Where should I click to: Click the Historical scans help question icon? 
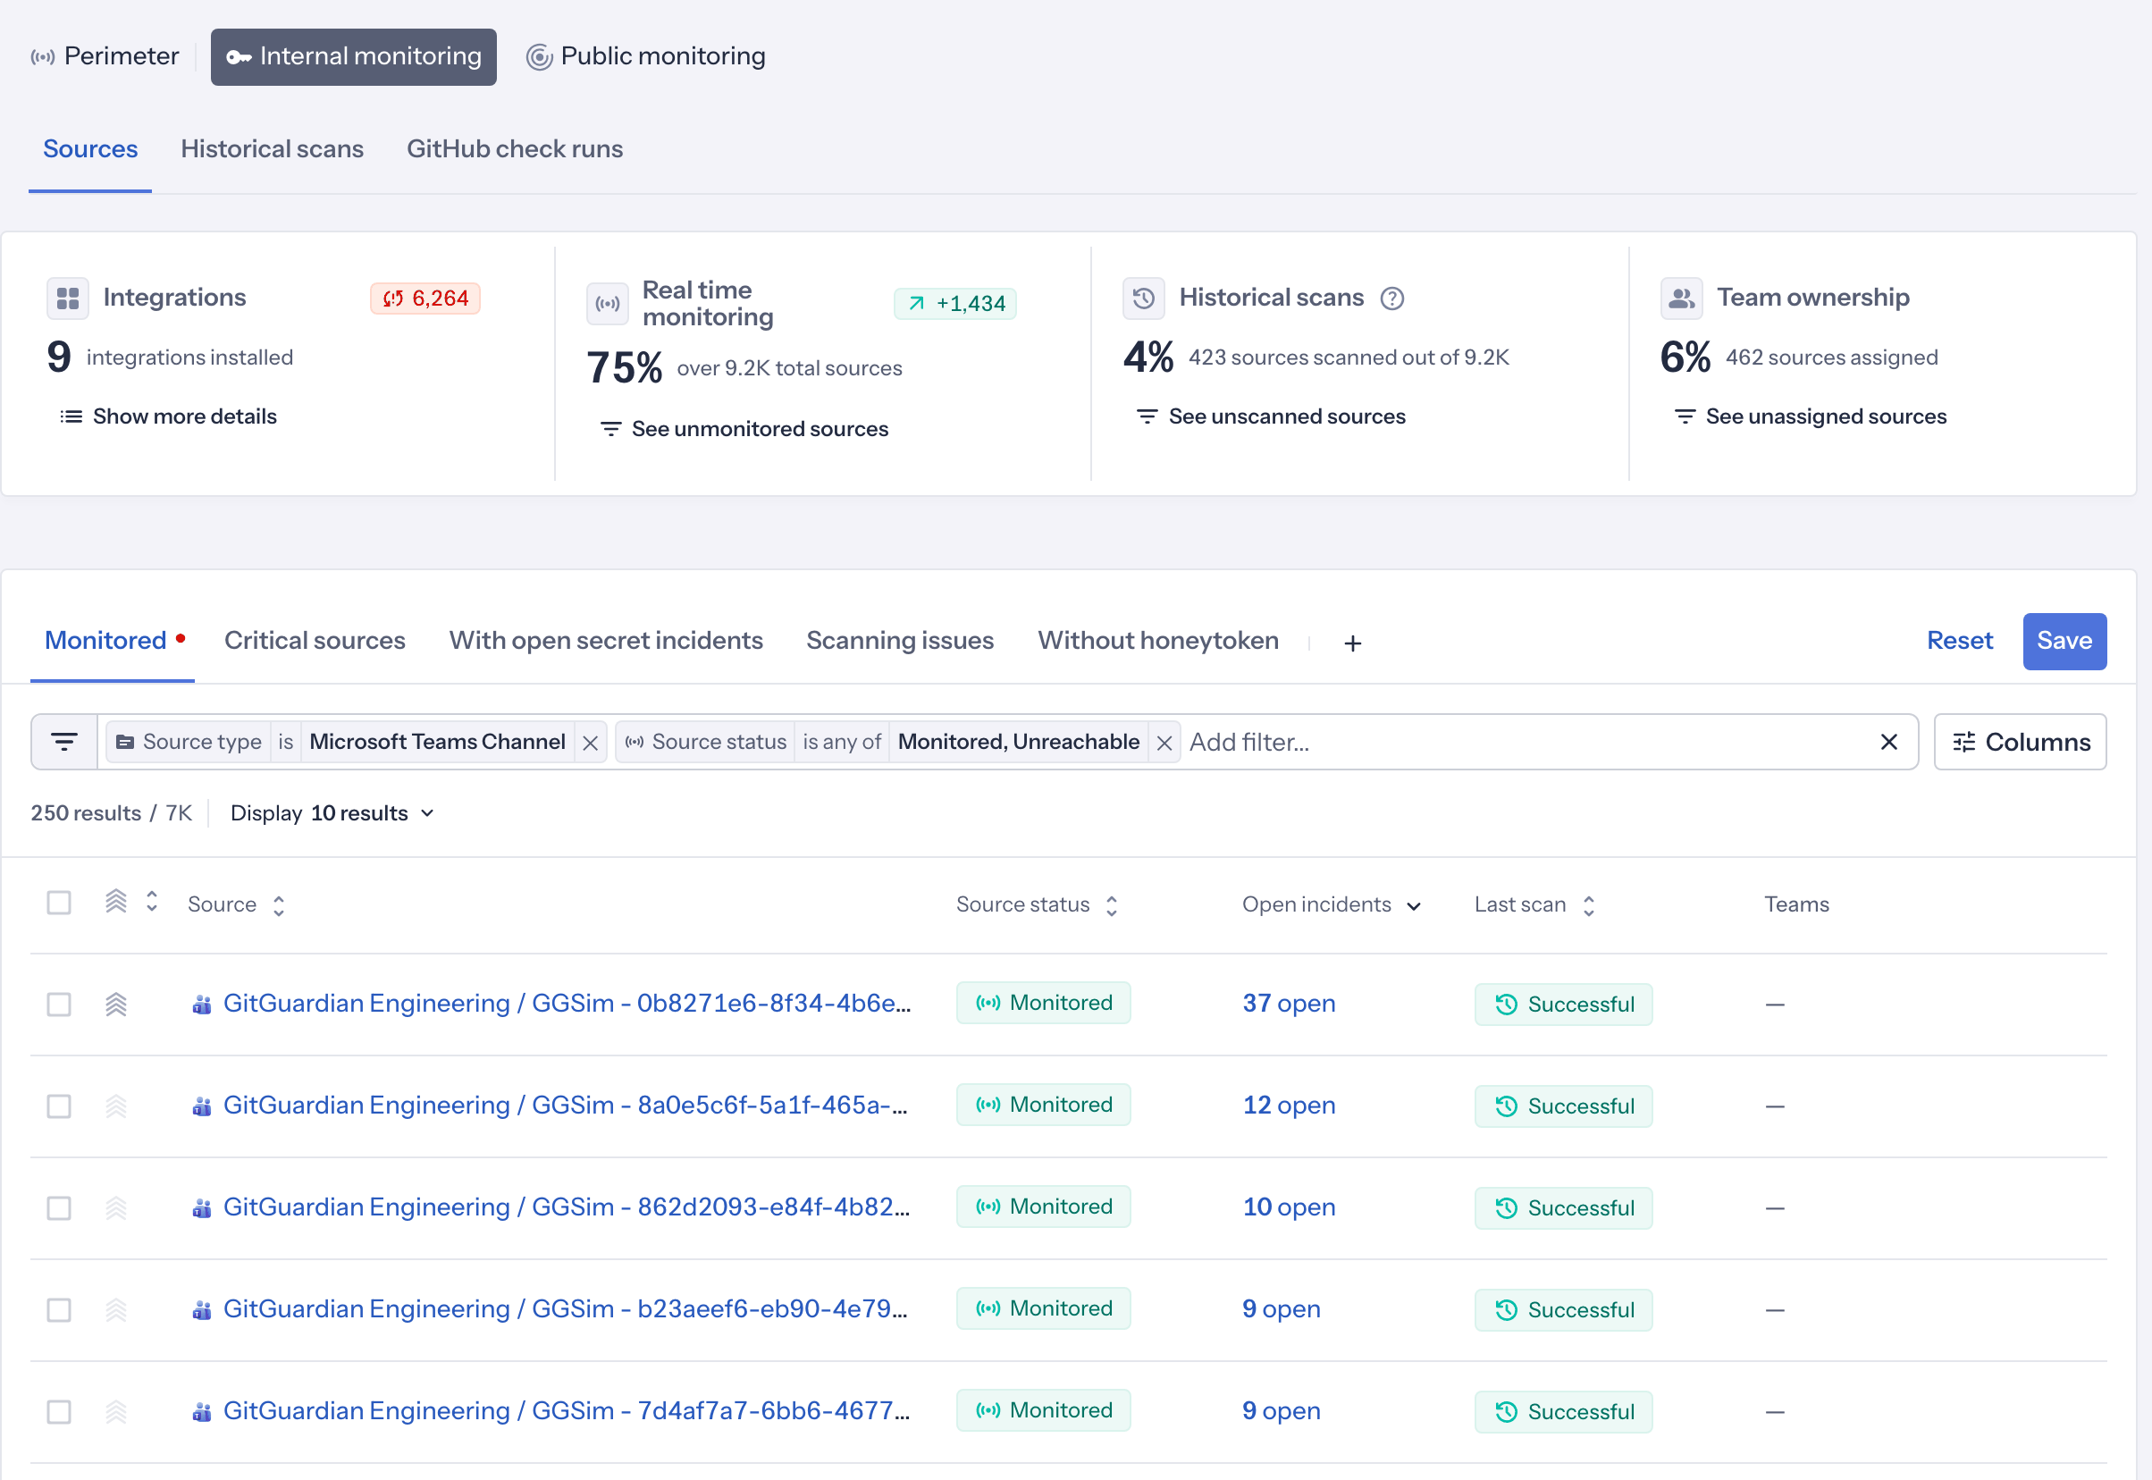[1391, 299]
